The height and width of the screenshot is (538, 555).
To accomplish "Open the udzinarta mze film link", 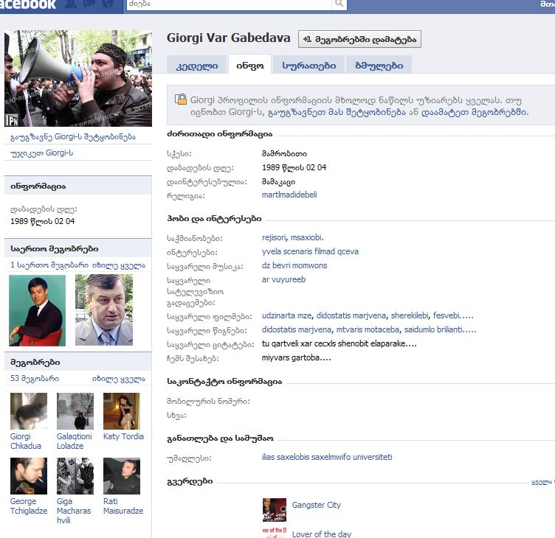I will tap(286, 315).
